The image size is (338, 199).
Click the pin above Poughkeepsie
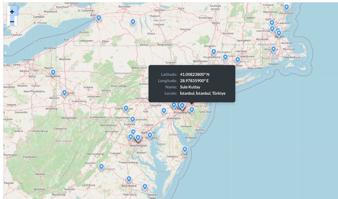214,52
